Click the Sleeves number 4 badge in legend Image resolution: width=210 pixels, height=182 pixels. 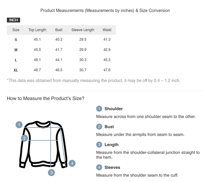pos(99,168)
